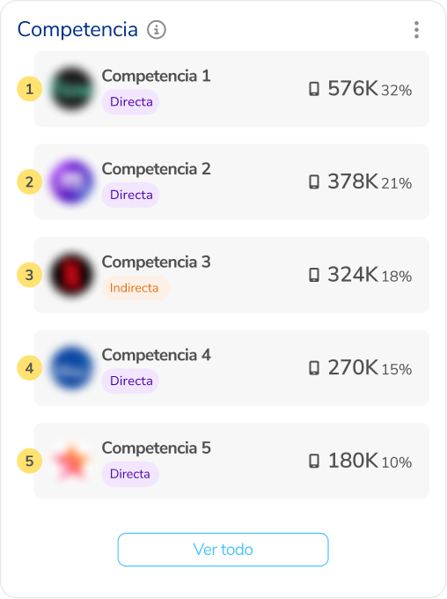Click the device icon beside 378K
Screen dimensions: 447x599
click(x=314, y=181)
